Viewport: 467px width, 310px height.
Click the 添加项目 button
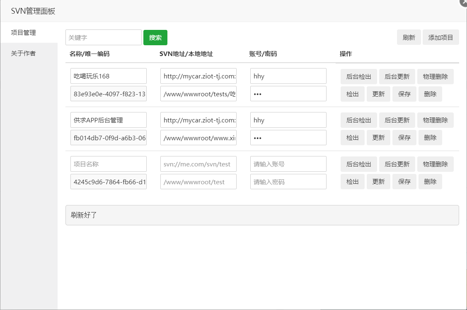coord(440,38)
